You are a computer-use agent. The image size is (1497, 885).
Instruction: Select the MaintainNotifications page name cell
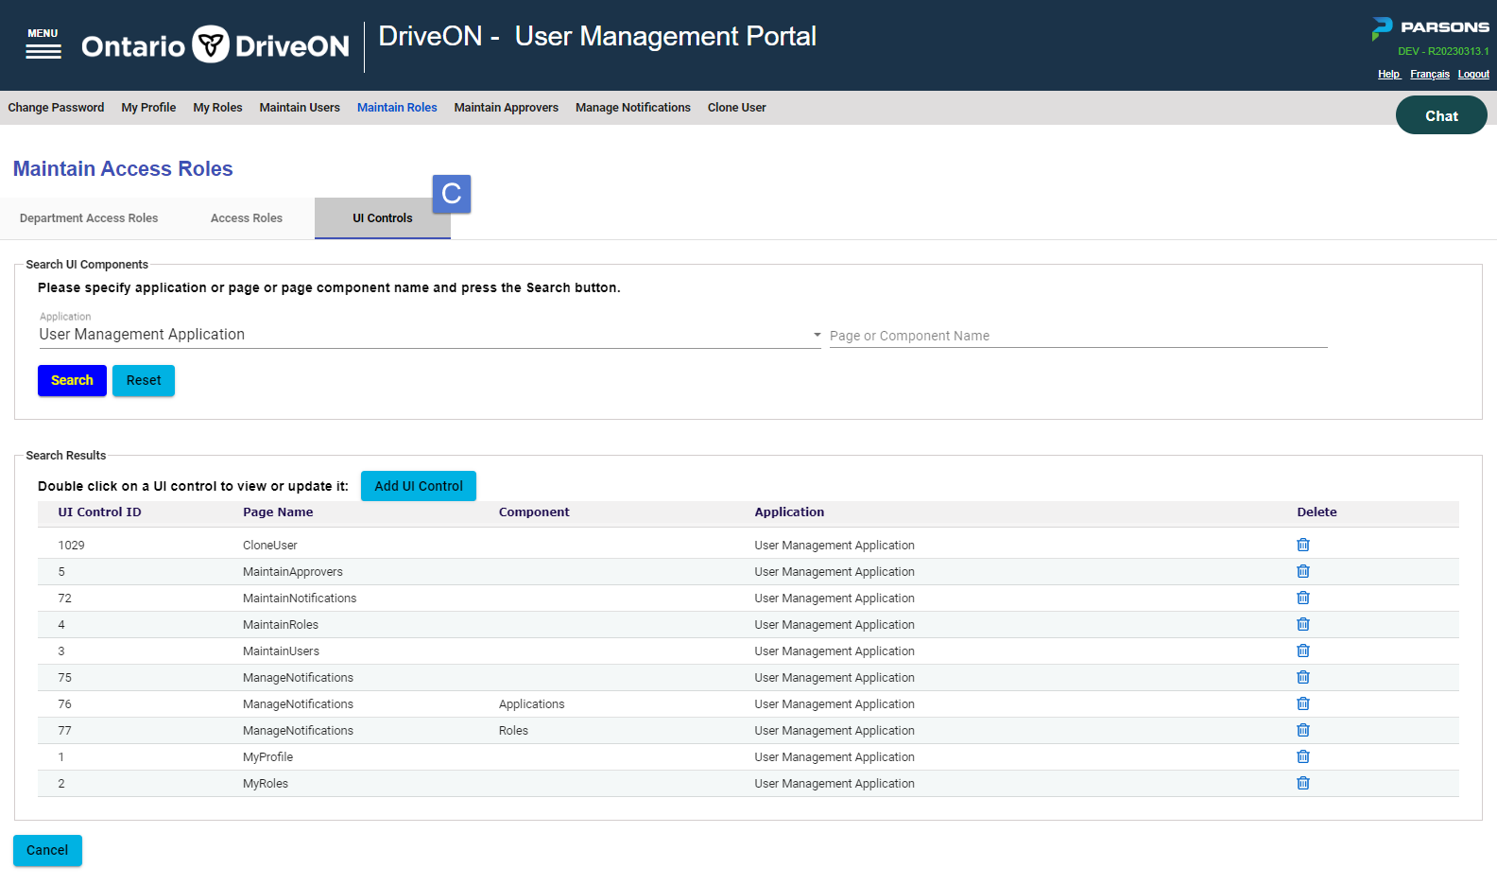pos(300,599)
